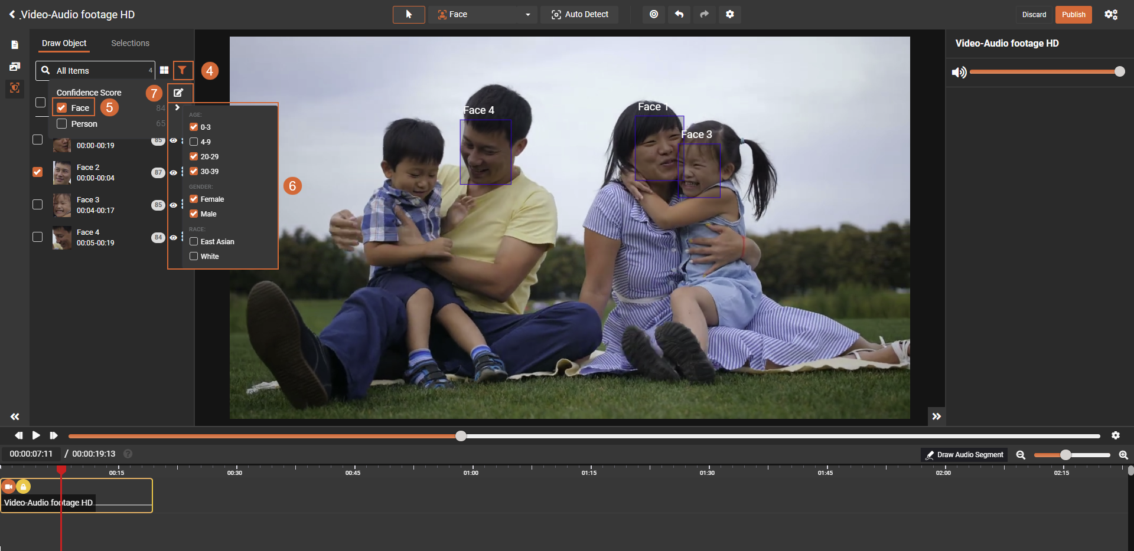The width and height of the screenshot is (1134, 551).
Task: Click the volume slider handle
Action: pyautogui.click(x=1119, y=72)
